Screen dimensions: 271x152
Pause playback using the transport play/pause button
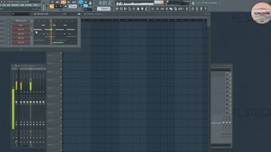tap(56, 6)
